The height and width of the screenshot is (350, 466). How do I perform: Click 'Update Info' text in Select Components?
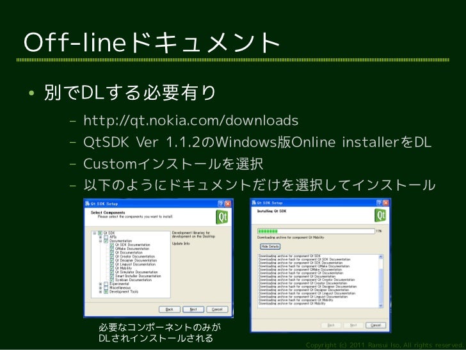(181, 244)
